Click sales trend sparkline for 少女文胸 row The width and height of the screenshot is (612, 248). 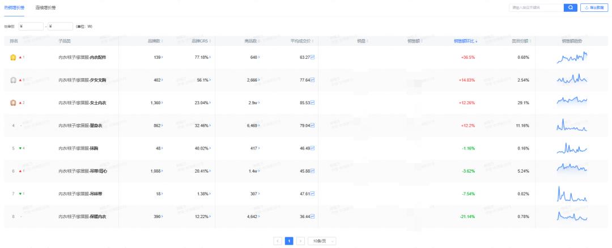(x=572, y=79)
